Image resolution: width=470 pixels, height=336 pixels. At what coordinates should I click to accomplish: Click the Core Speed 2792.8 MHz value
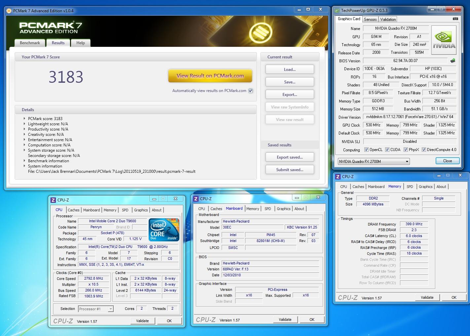93,278
